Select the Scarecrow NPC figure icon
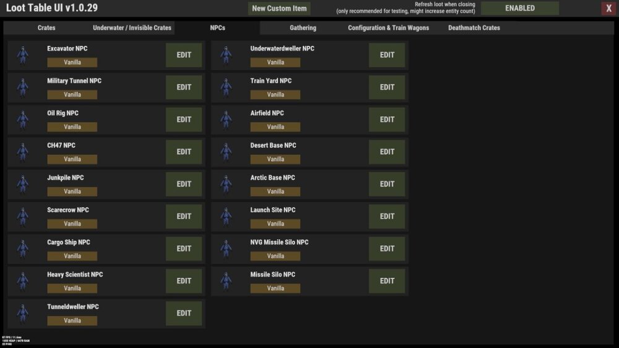 (23, 216)
